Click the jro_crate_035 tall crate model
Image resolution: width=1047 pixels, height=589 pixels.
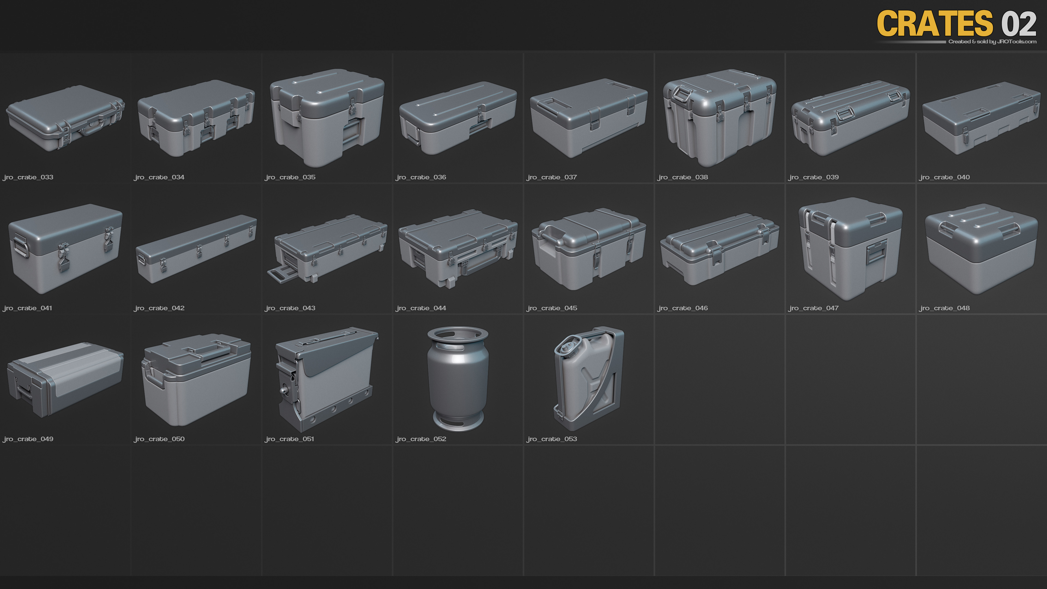click(327, 118)
